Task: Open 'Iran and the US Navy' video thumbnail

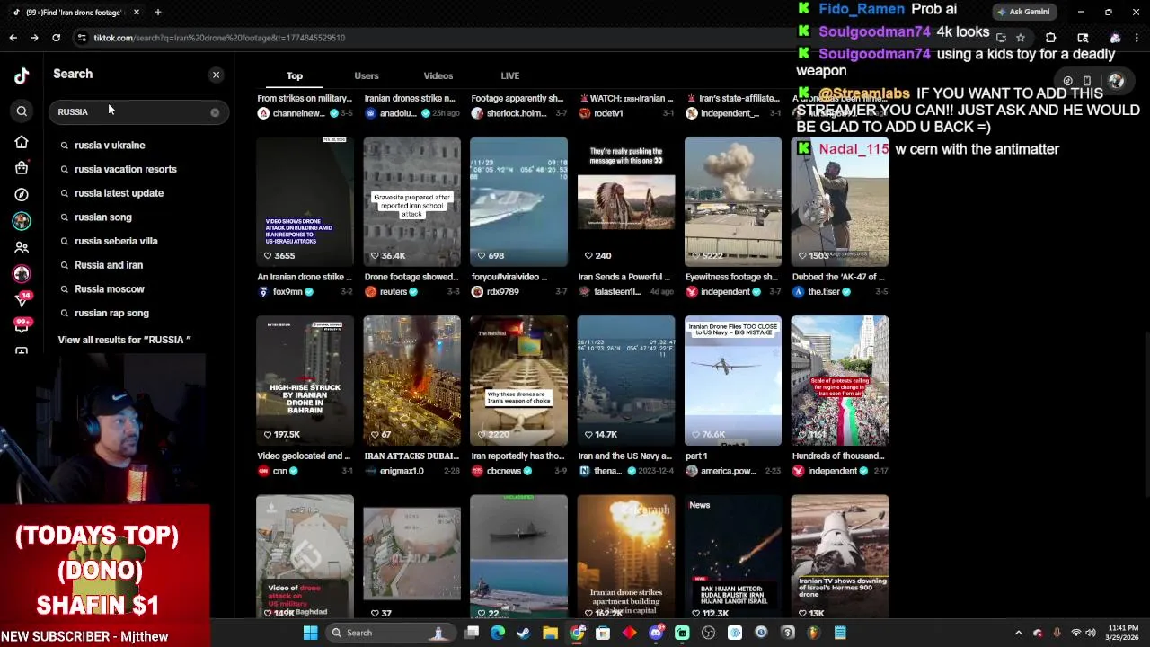Action: click(x=625, y=381)
